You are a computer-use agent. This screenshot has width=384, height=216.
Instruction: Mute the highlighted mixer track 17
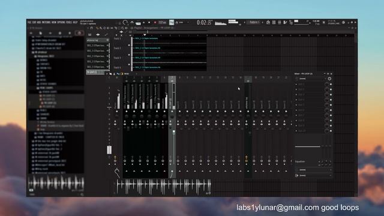coord(248,112)
